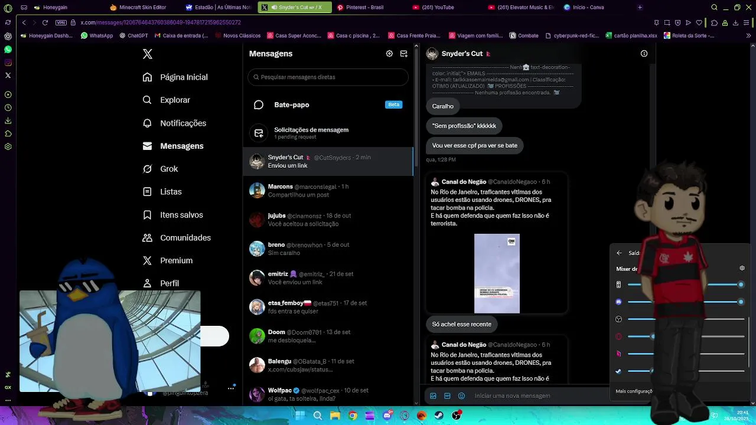Open the conversation info icon
Image resolution: width=756 pixels, height=425 pixels.
(644, 54)
